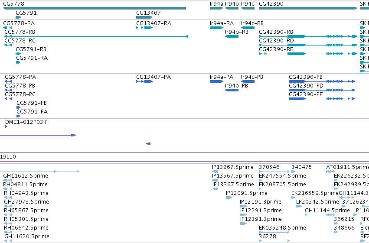This screenshot has width=369, height=243.
Task: Click EST EK208705.5prime
Action: [x=282, y=185]
